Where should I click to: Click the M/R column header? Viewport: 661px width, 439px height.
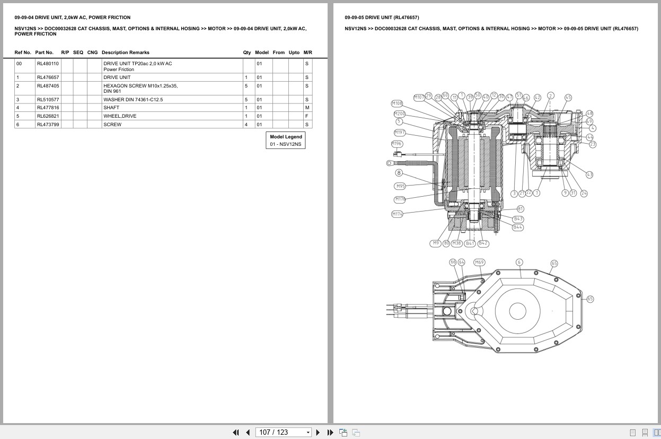308,52
